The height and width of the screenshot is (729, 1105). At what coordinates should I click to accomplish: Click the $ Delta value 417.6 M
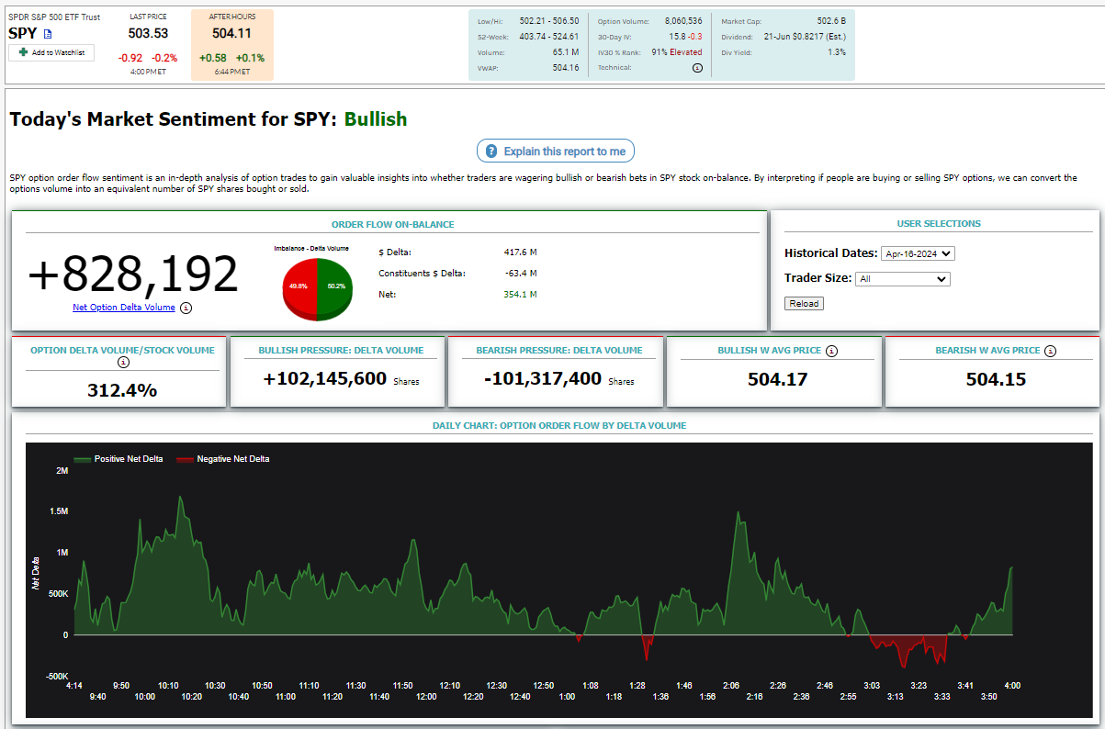click(520, 252)
